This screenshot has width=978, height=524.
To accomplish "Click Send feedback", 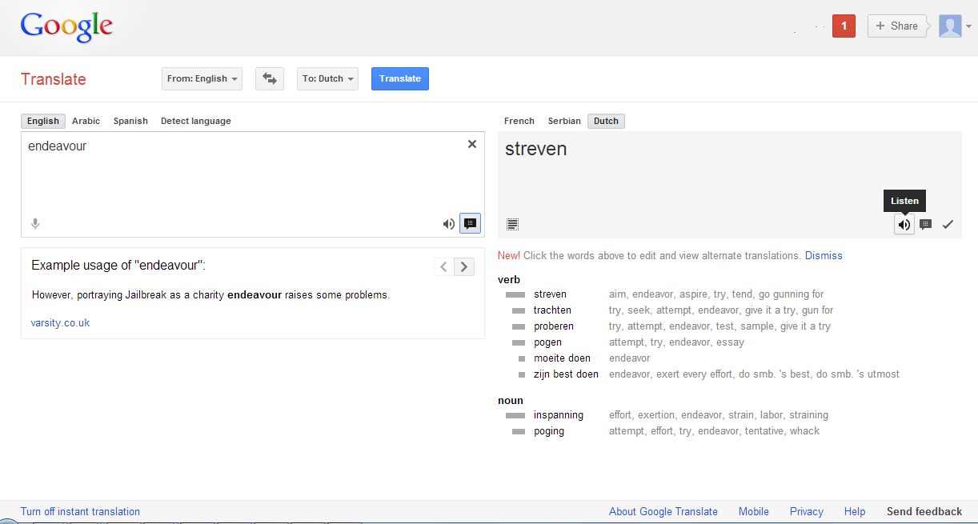I will [924, 512].
